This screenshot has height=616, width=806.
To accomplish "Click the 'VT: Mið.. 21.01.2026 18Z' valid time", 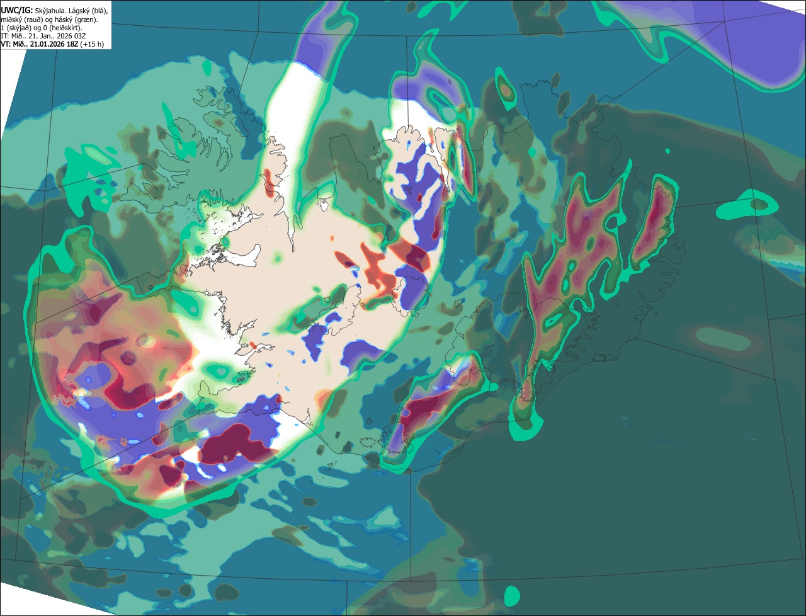I will [39, 44].
